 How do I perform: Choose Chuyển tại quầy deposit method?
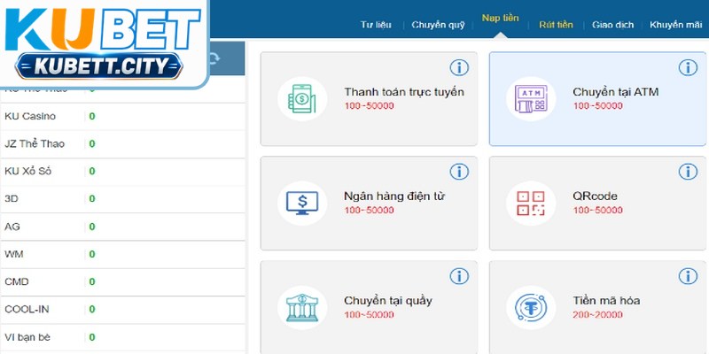369,307
